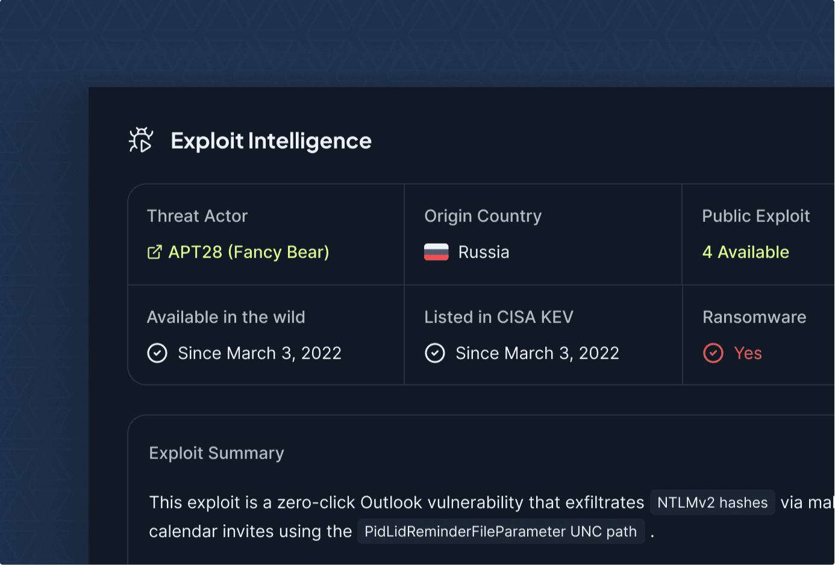Click the Public Exploit label
The height and width of the screenshot is (565, 835).
tap(755, 216)
